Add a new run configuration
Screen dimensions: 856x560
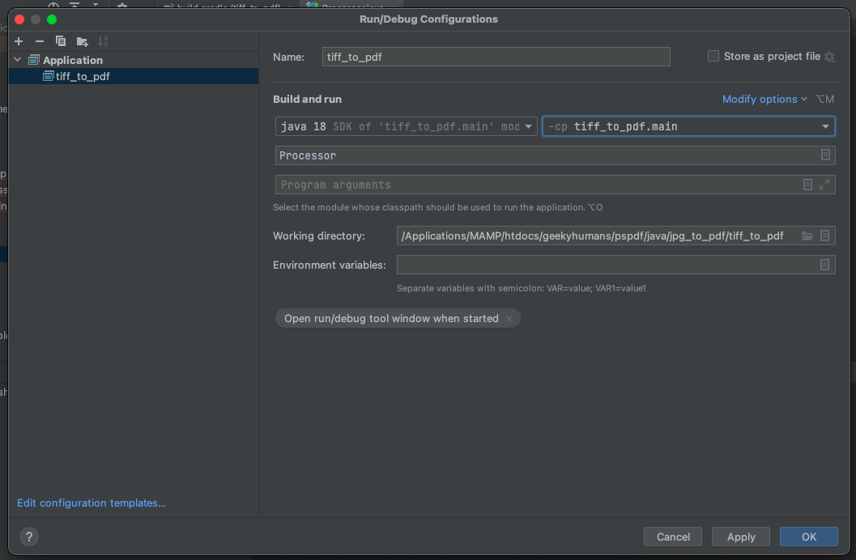click(18, 40)
